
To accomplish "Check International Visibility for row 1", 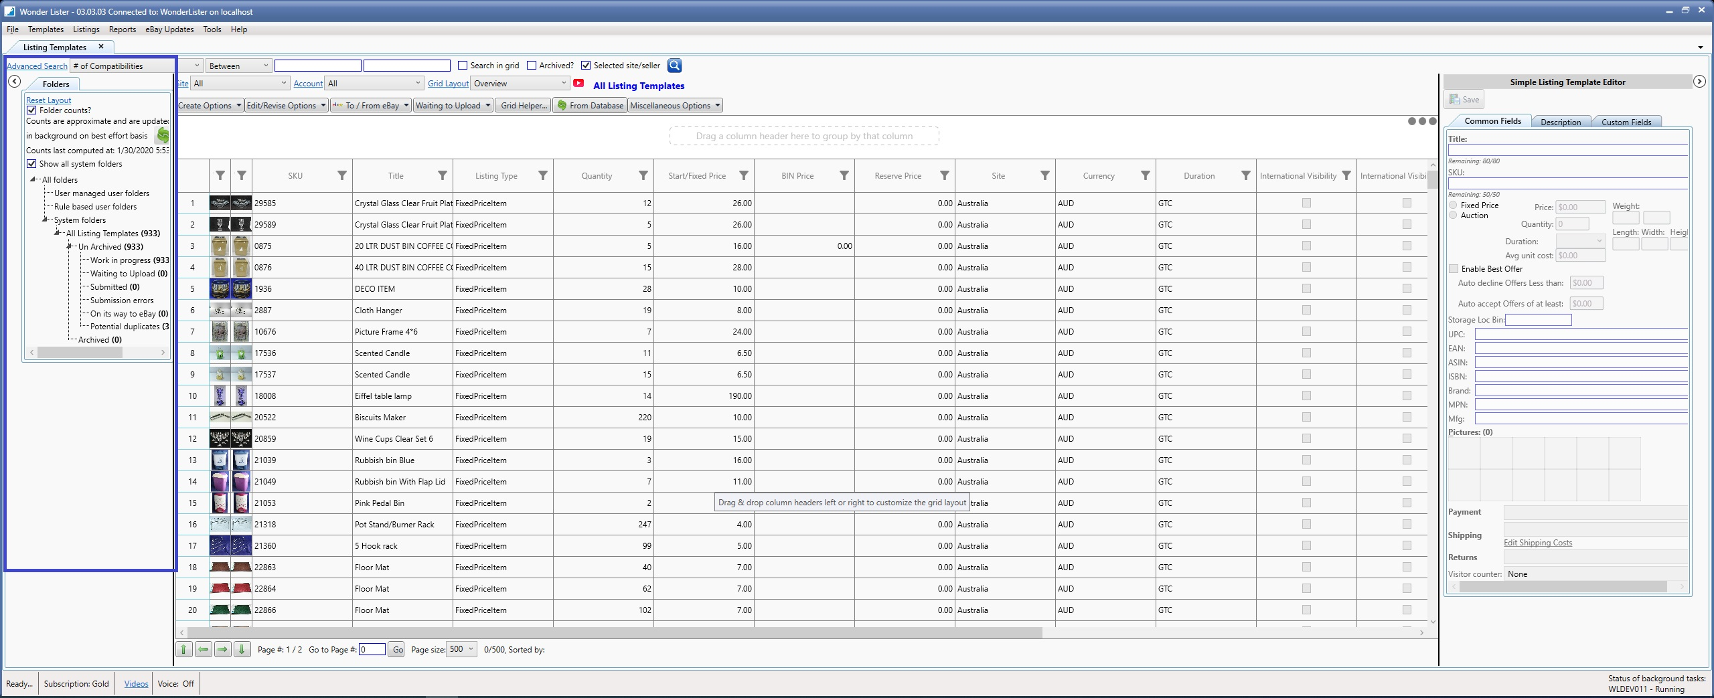I will [x=1306, y=203].
